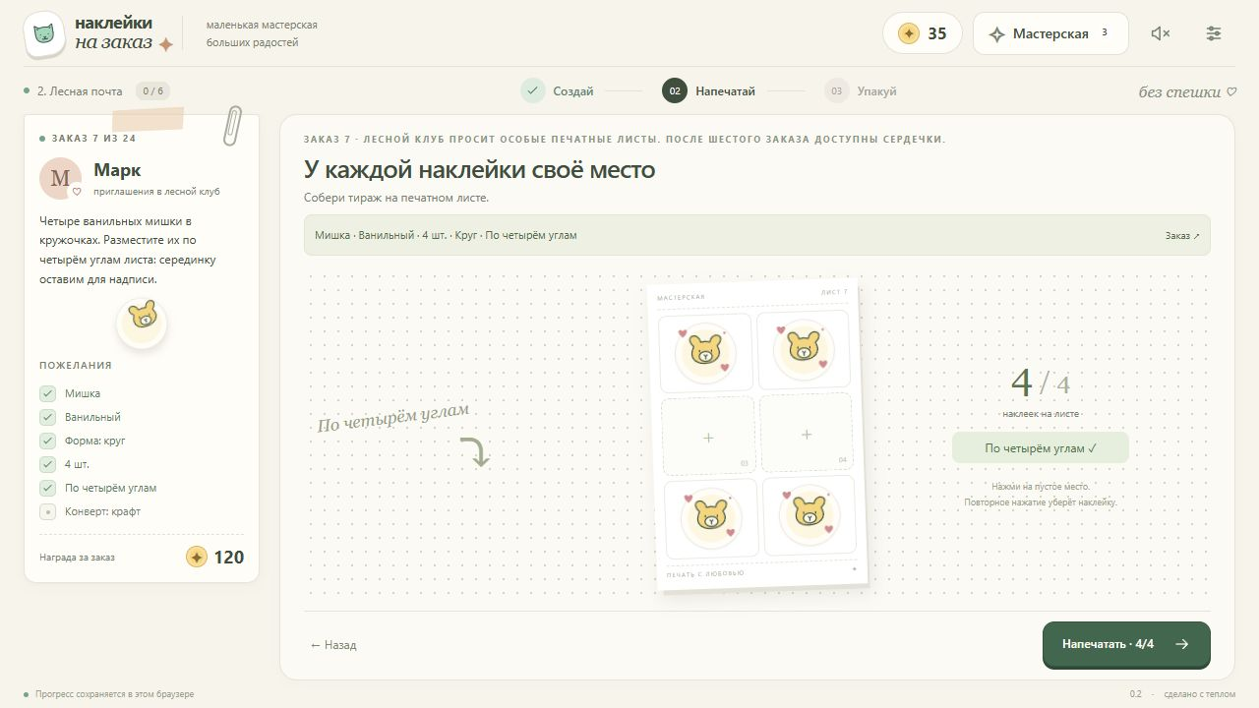This screenshot has height=708, width=1259.
Task: Select the Напечатай step
Action: [709, 91]
